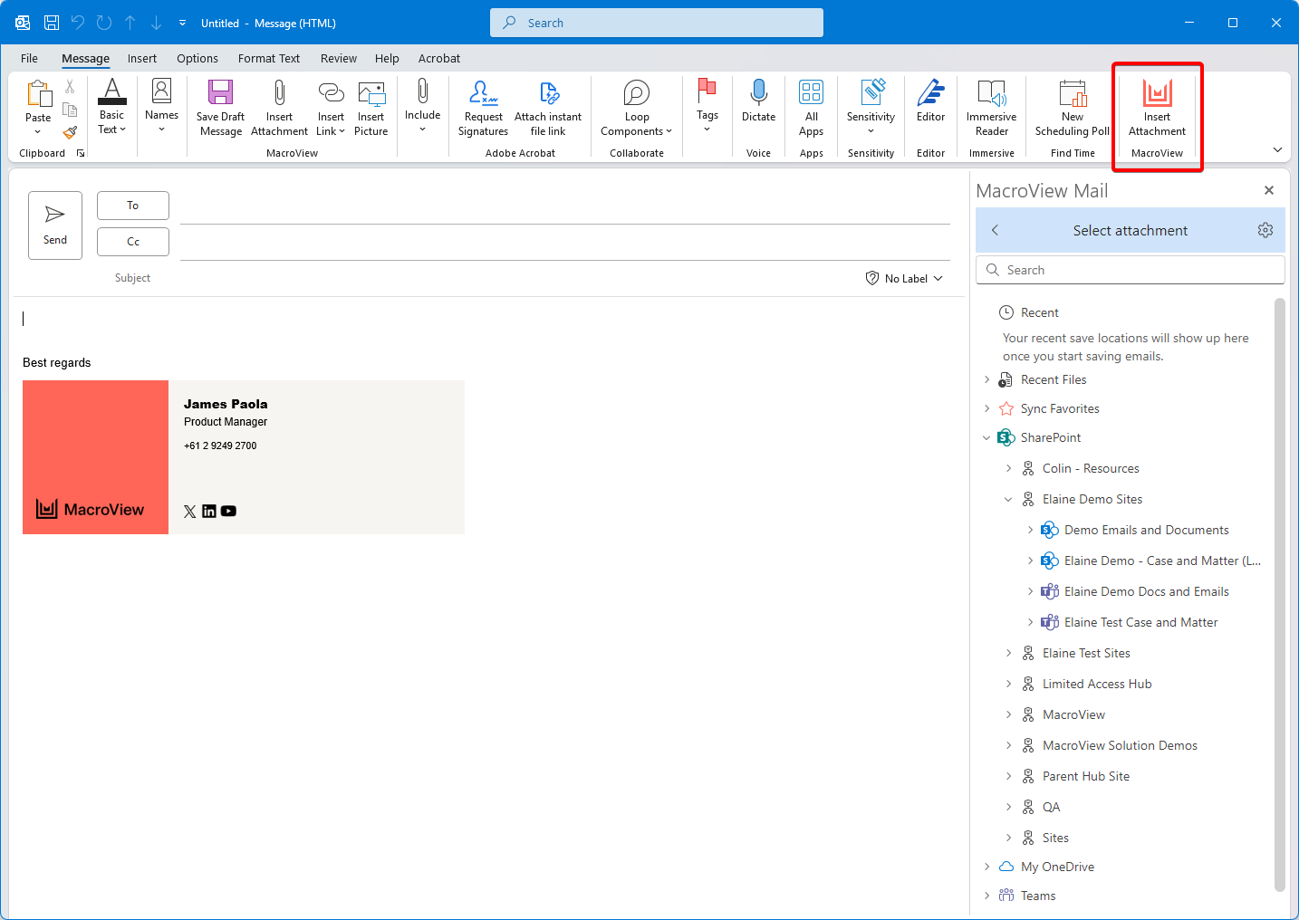Start Dictate microphone

[759, 101]
